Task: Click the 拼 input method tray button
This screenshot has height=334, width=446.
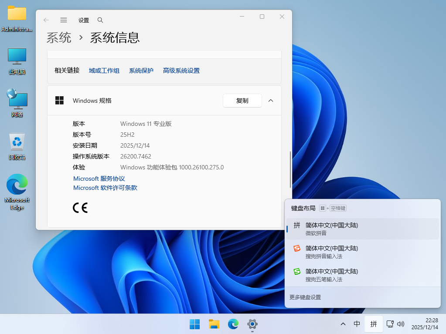Action: click(x=374, y=324)
